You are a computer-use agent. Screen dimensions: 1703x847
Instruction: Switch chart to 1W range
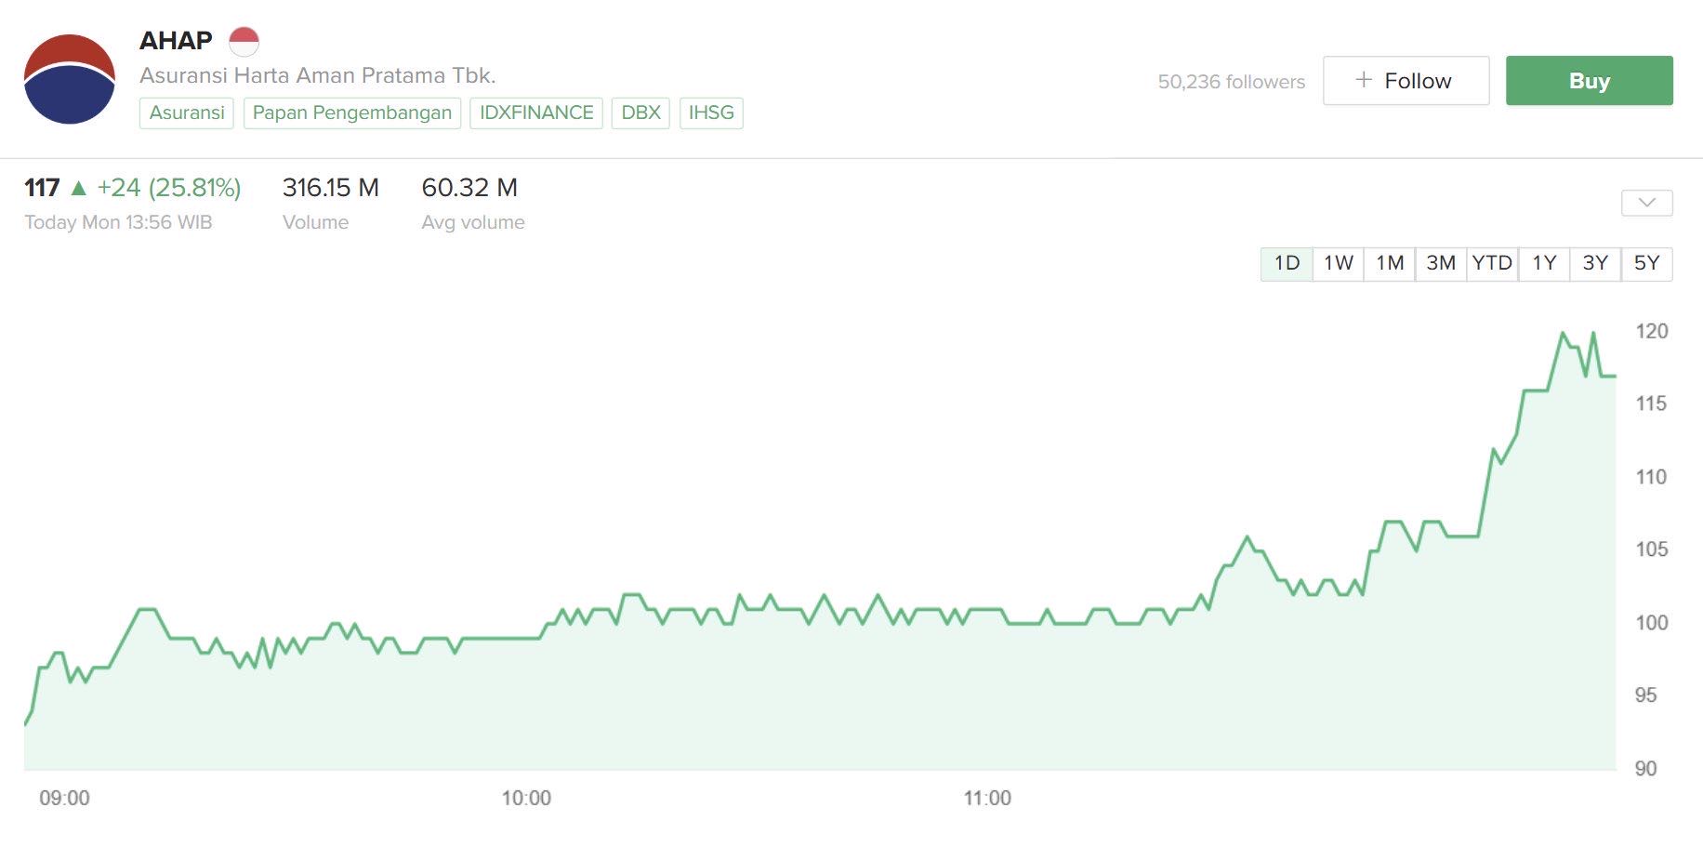coord(1339,263)
